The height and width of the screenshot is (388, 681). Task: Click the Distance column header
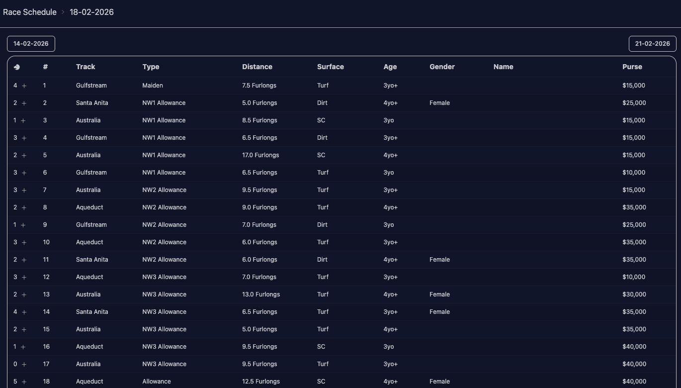[x=257, y=67]
